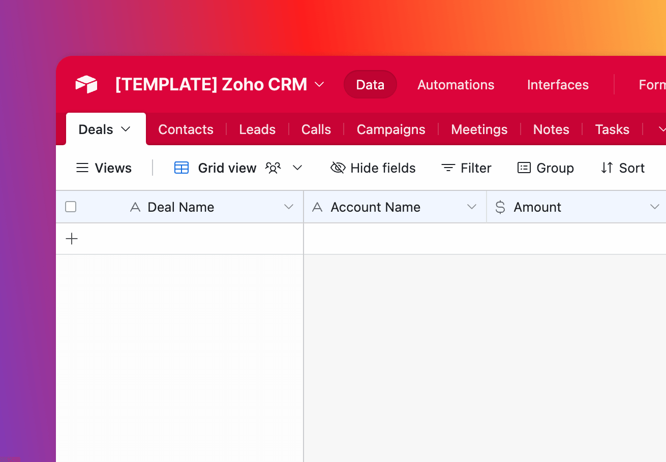This screenshot has width=666, height=462.
Task: Add a new record with plus icon
Action: coord(72,239)
